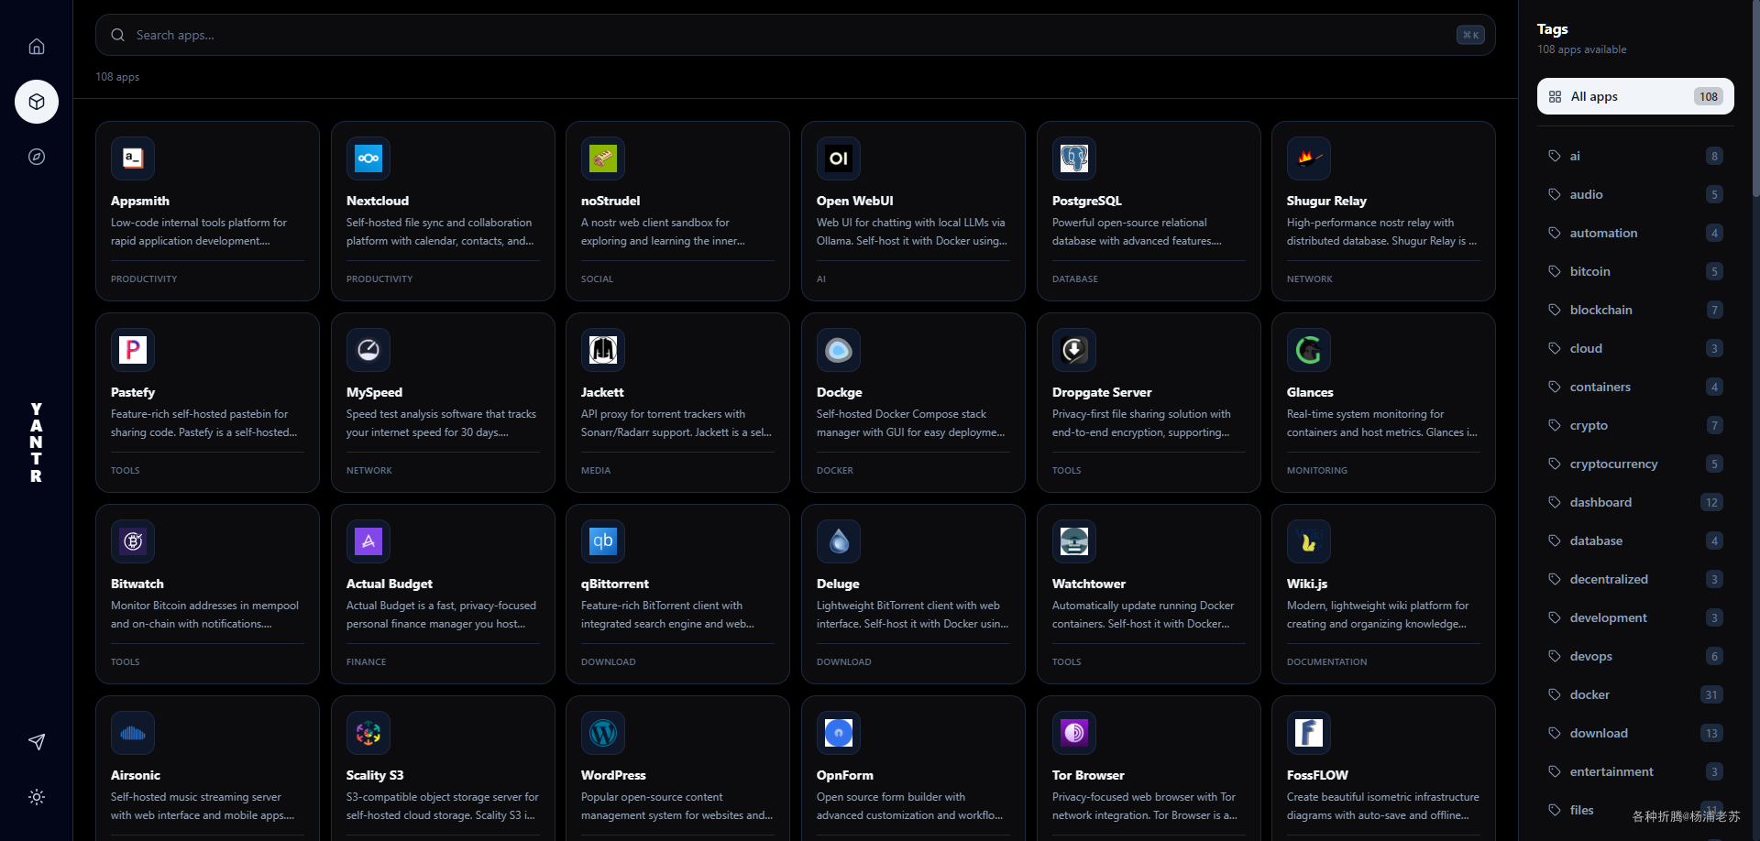Open the Jackett card title
The width and height of the screenshot is (1760, 841).
click(602, 392)
